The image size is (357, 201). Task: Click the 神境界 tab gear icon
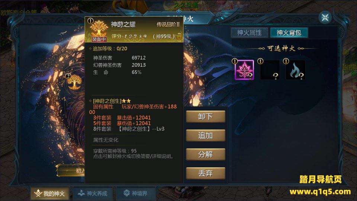(126, 193)
